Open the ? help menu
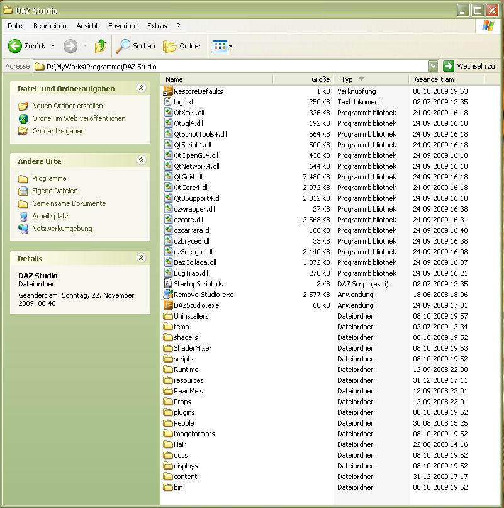This screenshot has height=508, width=504. pyautogui.click(x=179, y=26)
